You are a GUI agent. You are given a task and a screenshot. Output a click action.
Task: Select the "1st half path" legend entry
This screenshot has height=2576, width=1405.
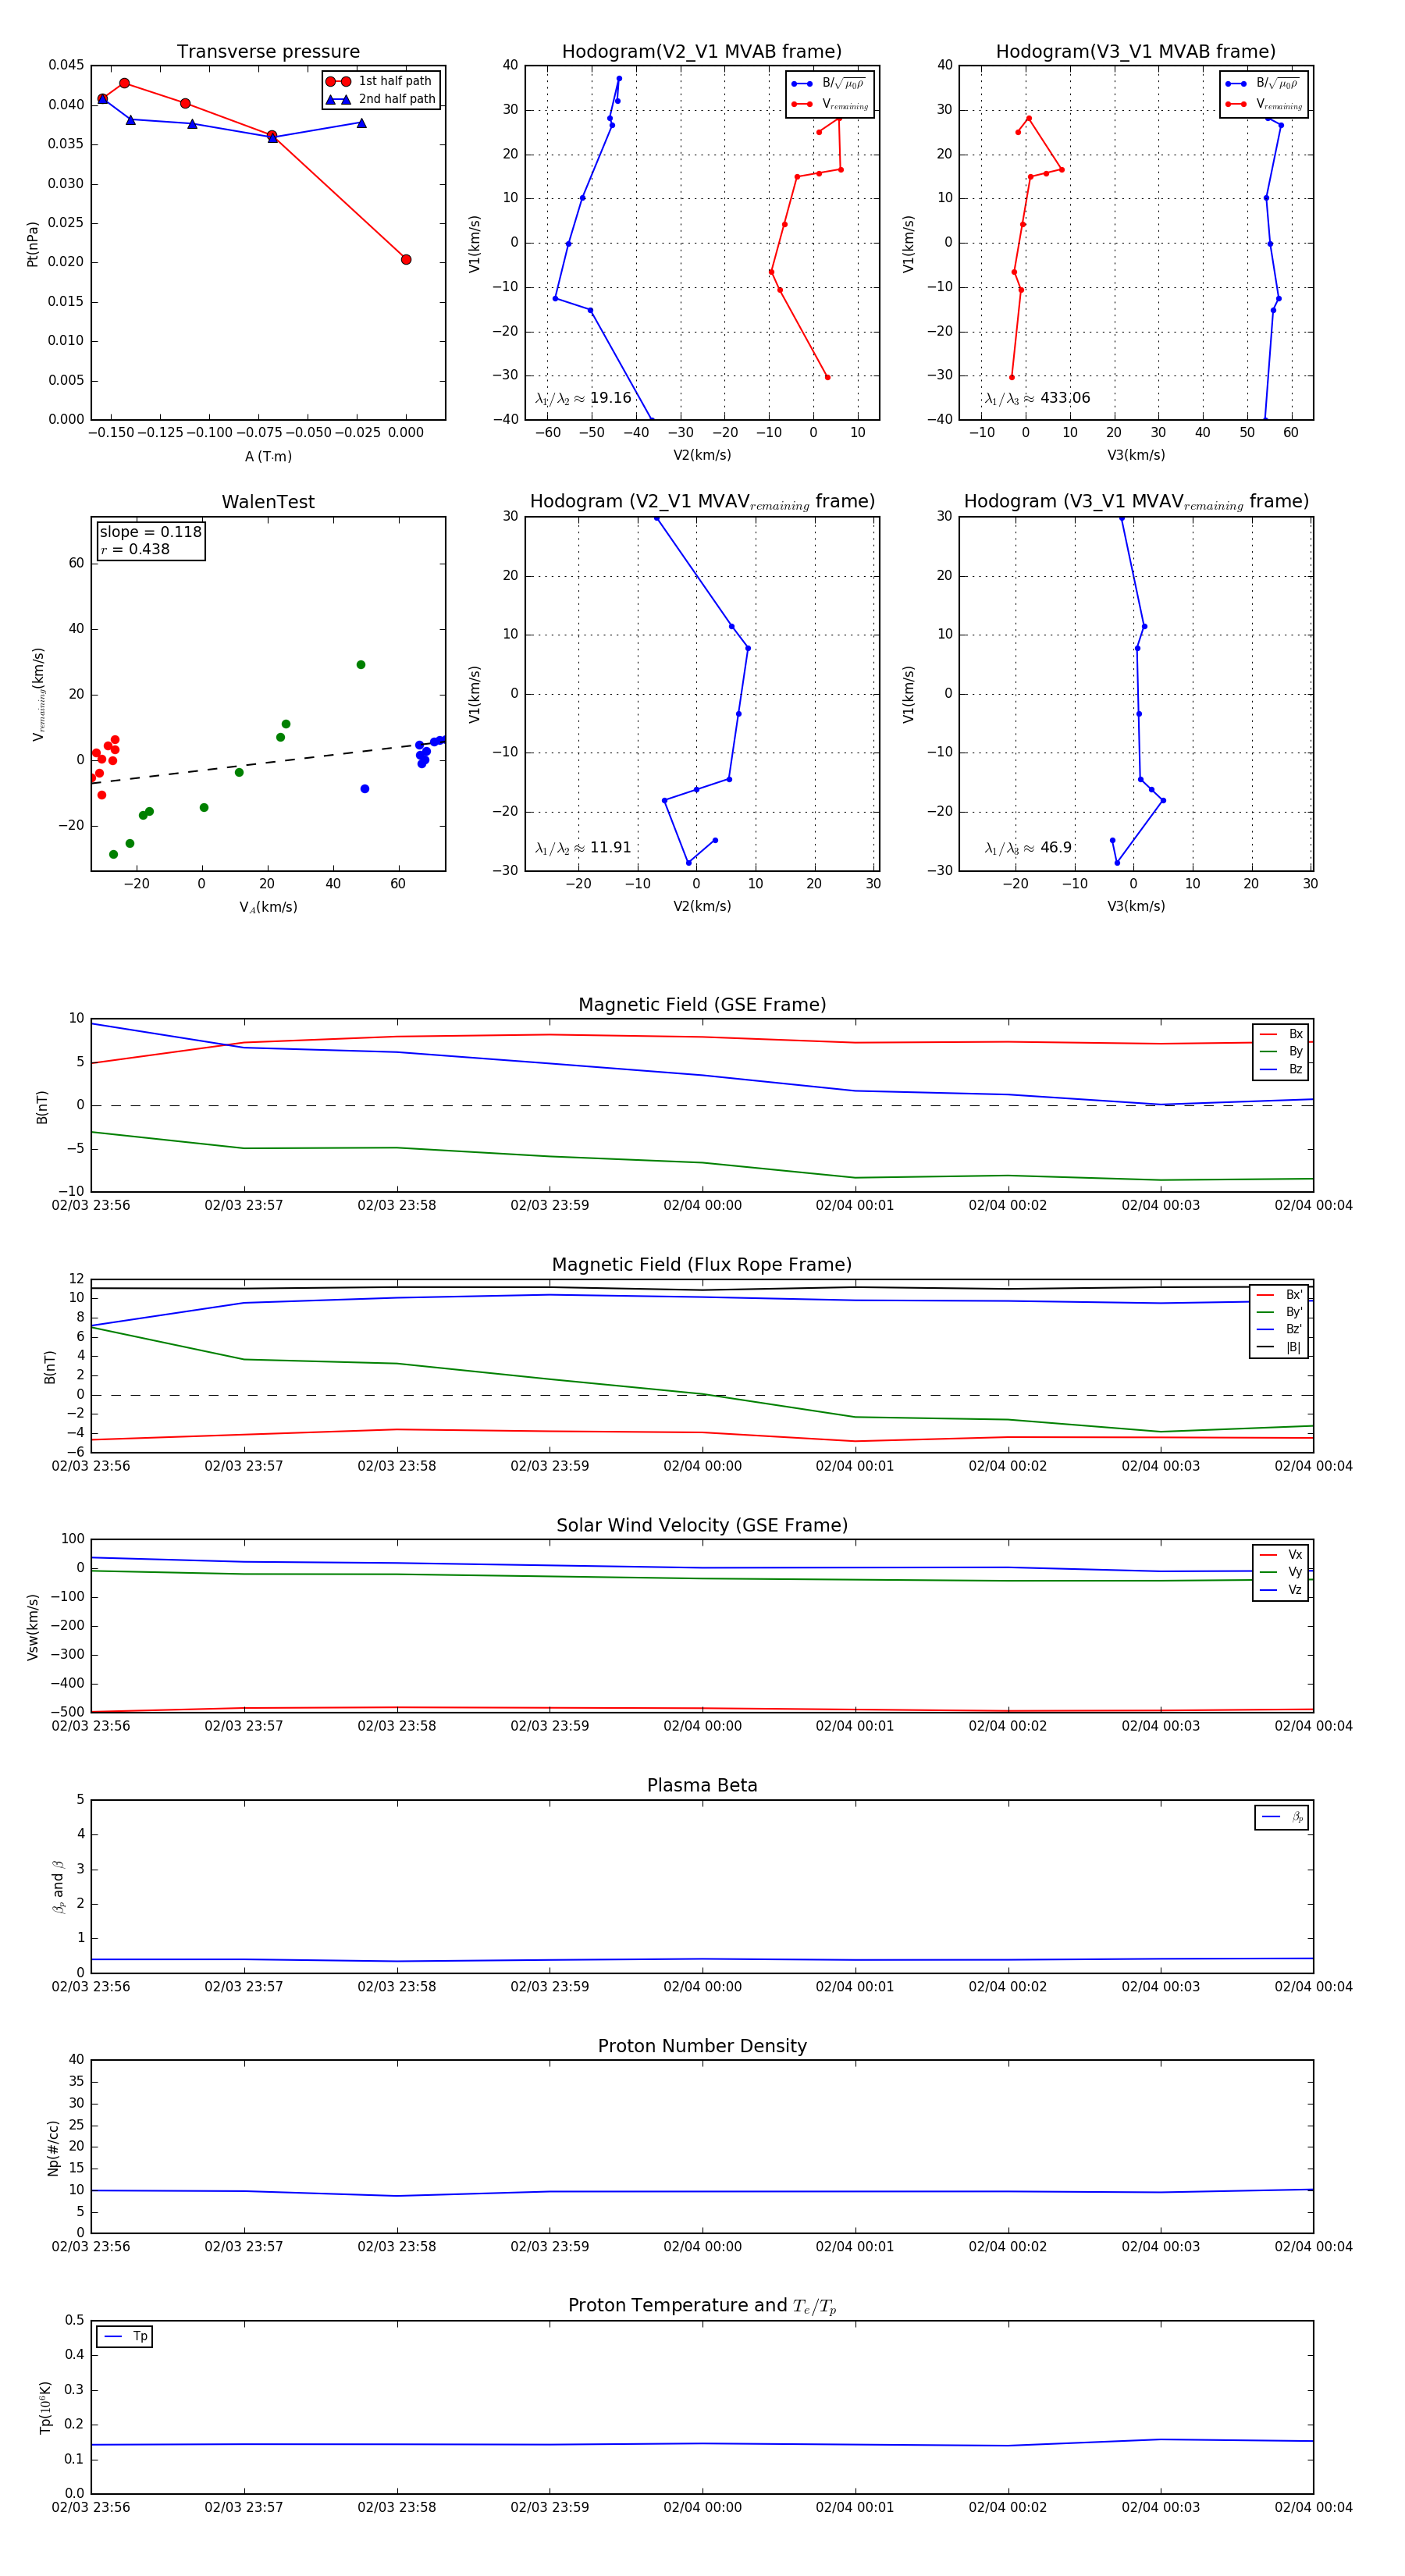380,81
